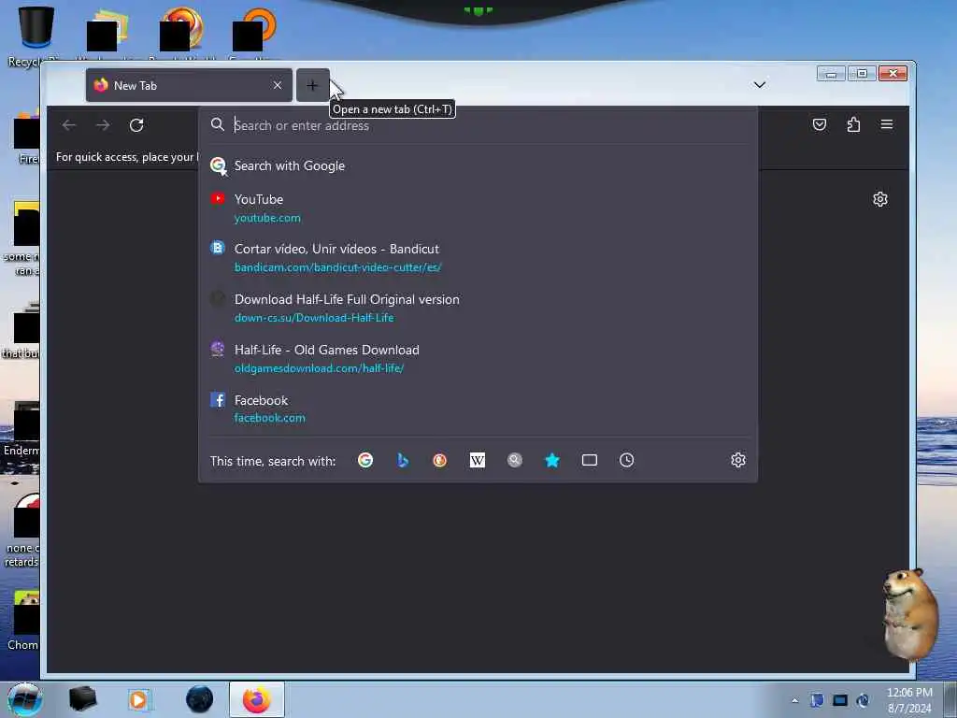Choose Search with Google suggestion
This screenshot has width=957, height=718.
coord(478,165)
